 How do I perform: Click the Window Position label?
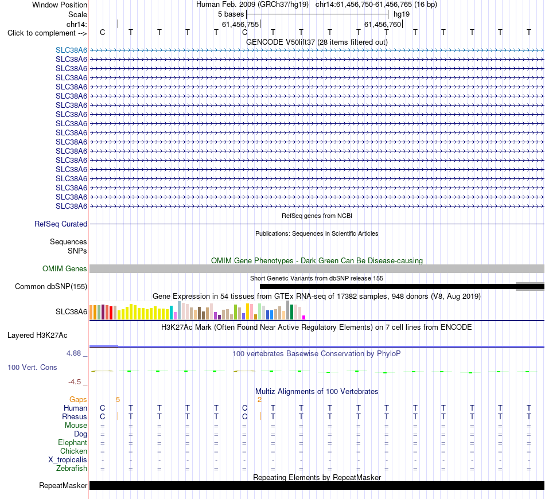pyautogui.click(x=60, y=5)
